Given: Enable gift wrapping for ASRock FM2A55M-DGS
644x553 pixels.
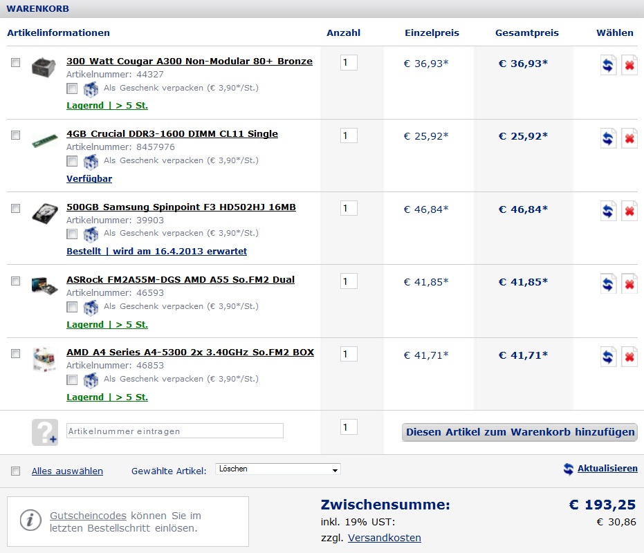Looking at the screenshot, I should 72,307.
